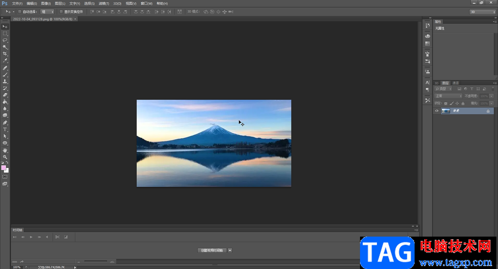
Task: Select the Ellipse shape tool
Action: click(5, 143)
